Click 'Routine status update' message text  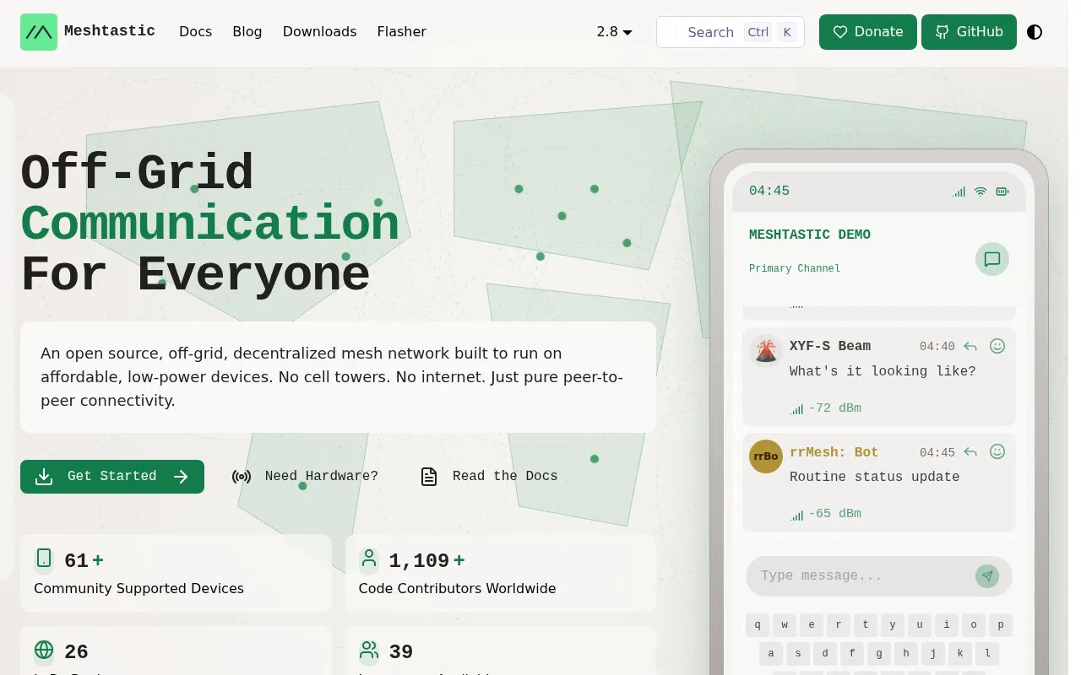pyautogui.click(x=874, y=477)
